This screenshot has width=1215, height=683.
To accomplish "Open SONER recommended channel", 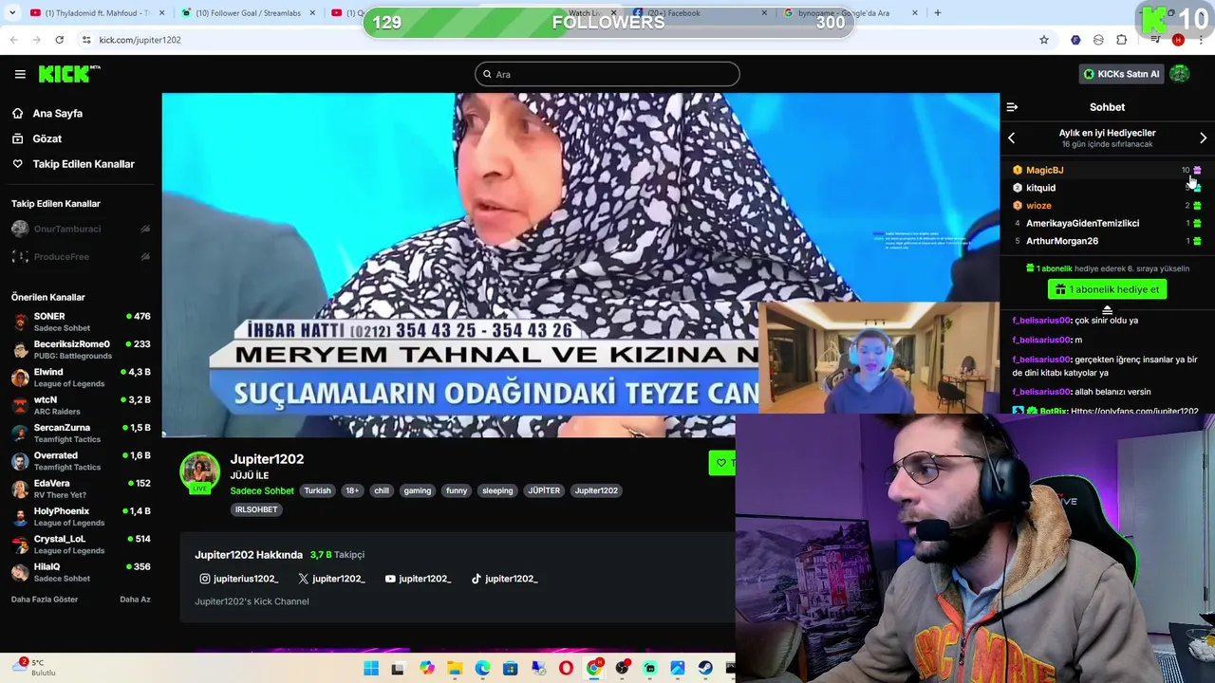I will point(81,322).
